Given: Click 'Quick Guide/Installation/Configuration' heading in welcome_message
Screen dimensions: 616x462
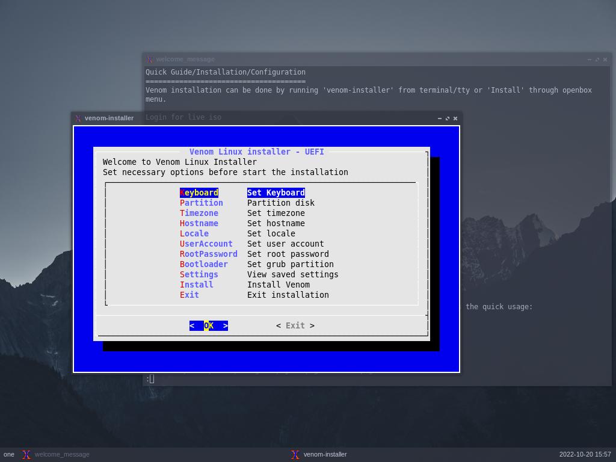Looking at the screenshot, I should [226, 72].
